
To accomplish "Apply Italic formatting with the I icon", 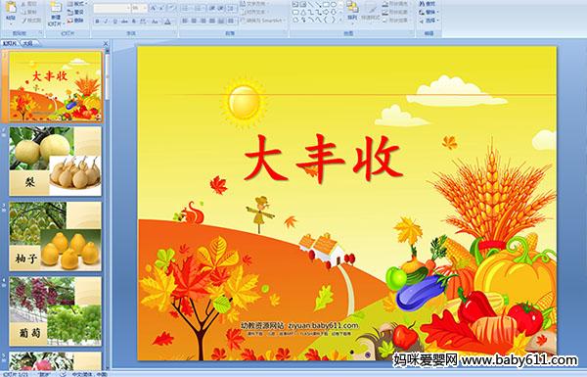I will (x=106, y=22).
